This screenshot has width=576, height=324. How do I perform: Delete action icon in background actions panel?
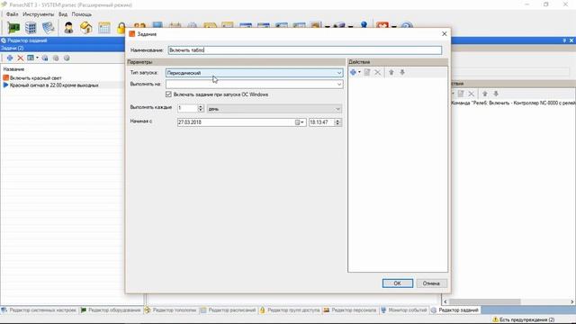click(472, 94)
